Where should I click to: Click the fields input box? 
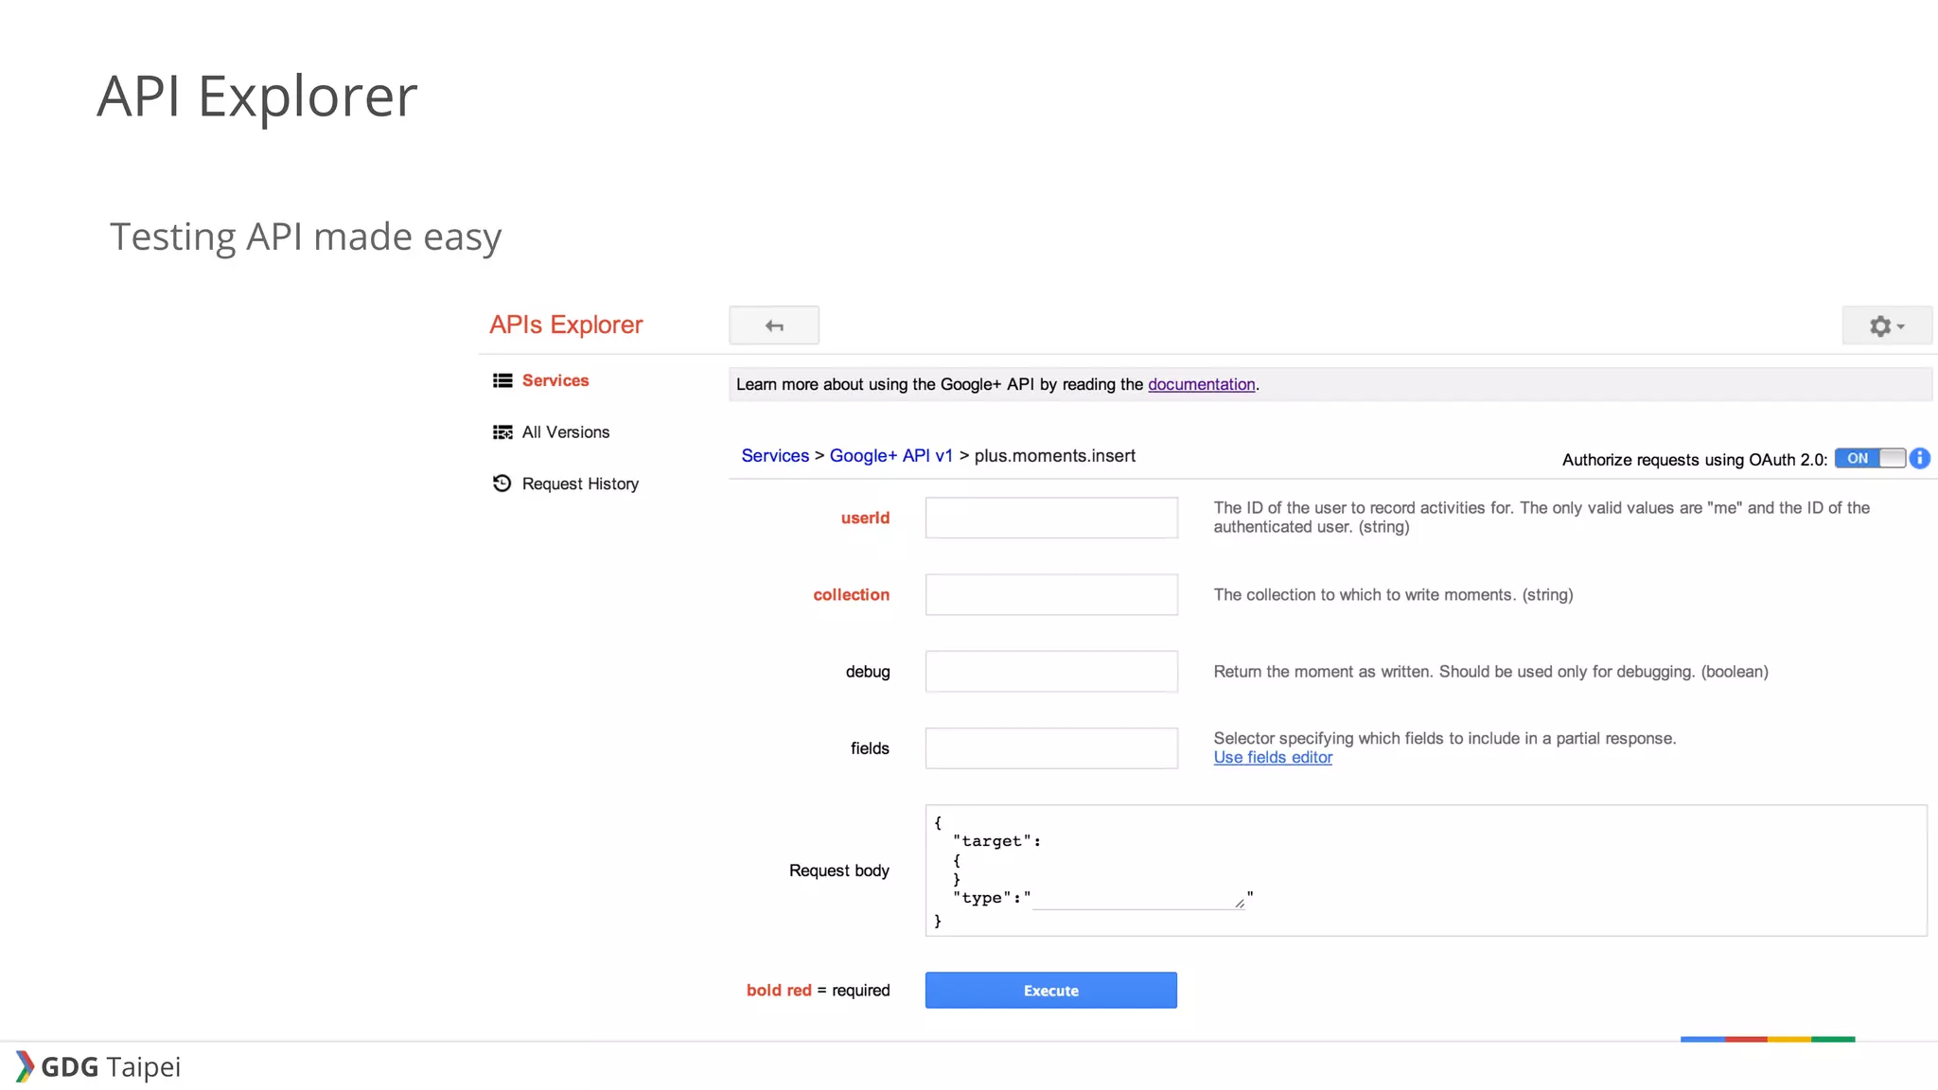coord(1051,747)
